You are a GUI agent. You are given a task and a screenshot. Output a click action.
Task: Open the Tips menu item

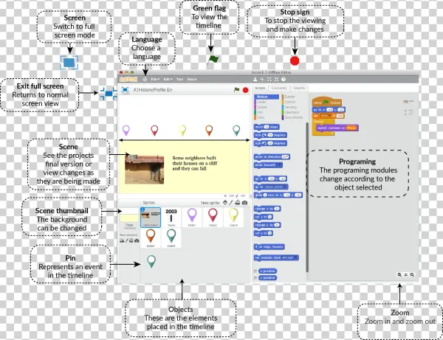click(179, 79)
